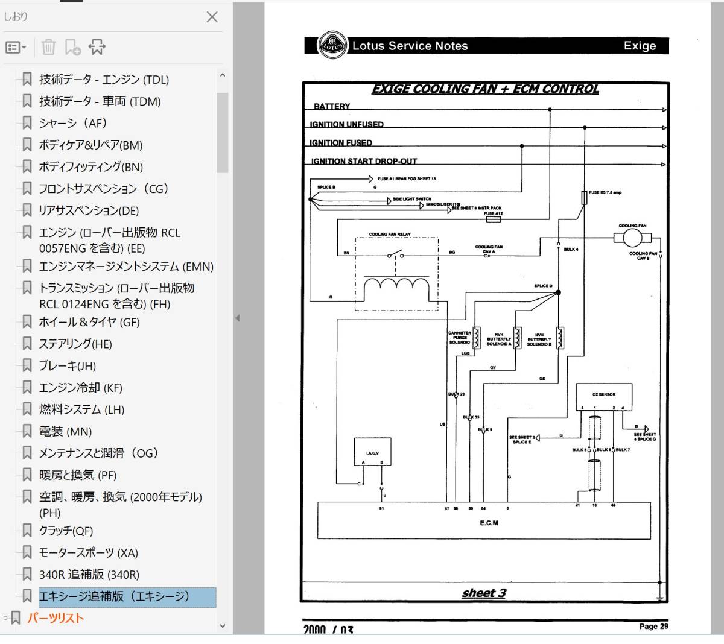
Task: Click the bookmarks panel scrollbar thumb
Action: pyautogui.click(x=222, y=133)
